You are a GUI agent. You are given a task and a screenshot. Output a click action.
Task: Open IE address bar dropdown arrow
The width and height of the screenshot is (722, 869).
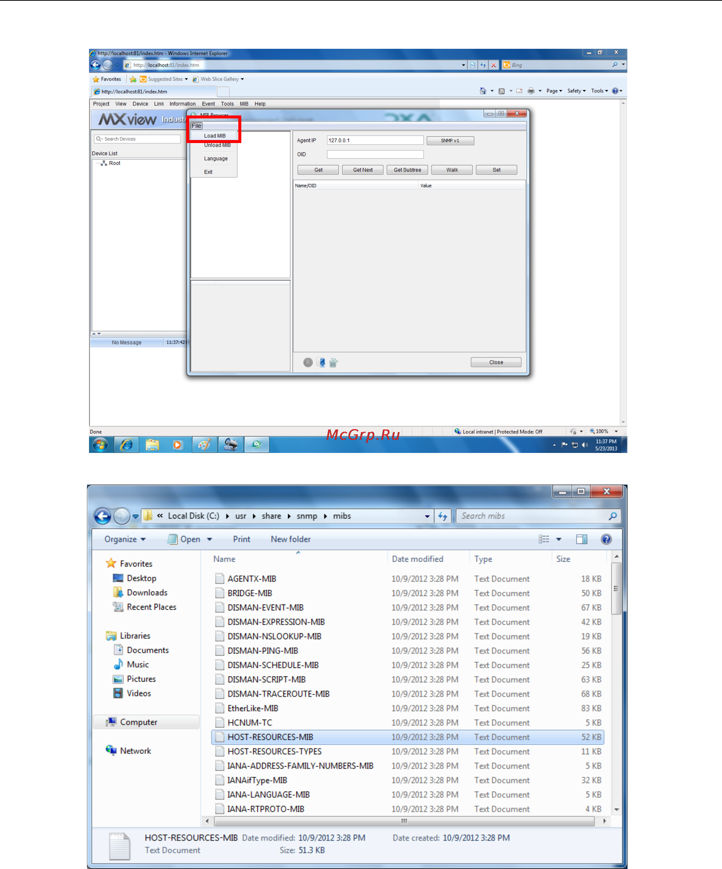pyautogui.click(x=464, y=65)
